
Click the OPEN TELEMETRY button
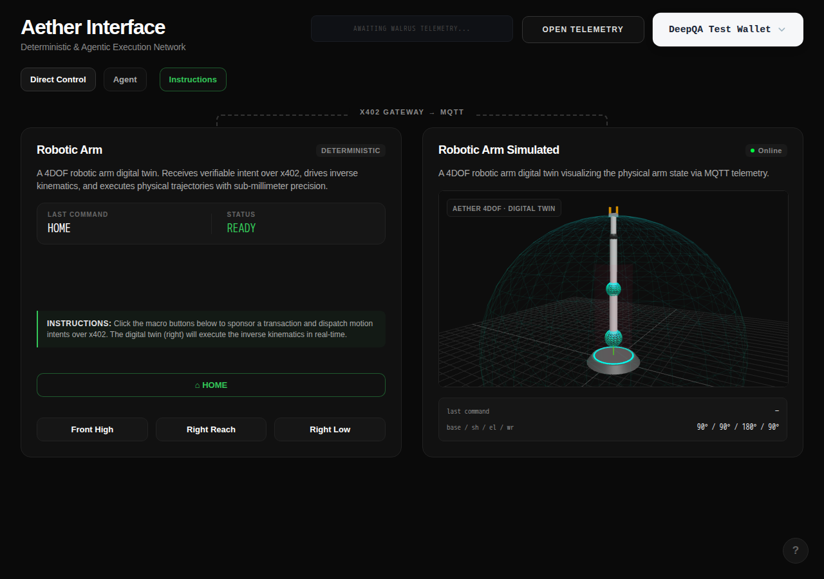pos(583,30)
